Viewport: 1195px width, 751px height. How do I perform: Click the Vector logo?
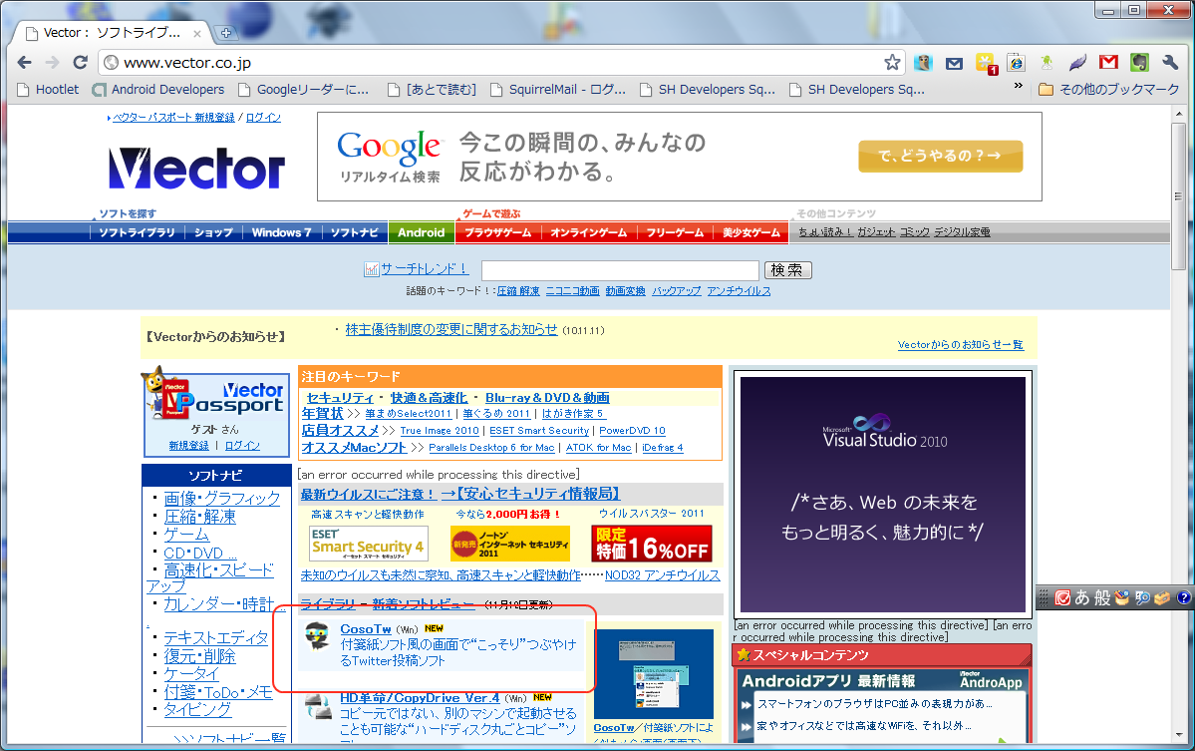tap(196, 168)
